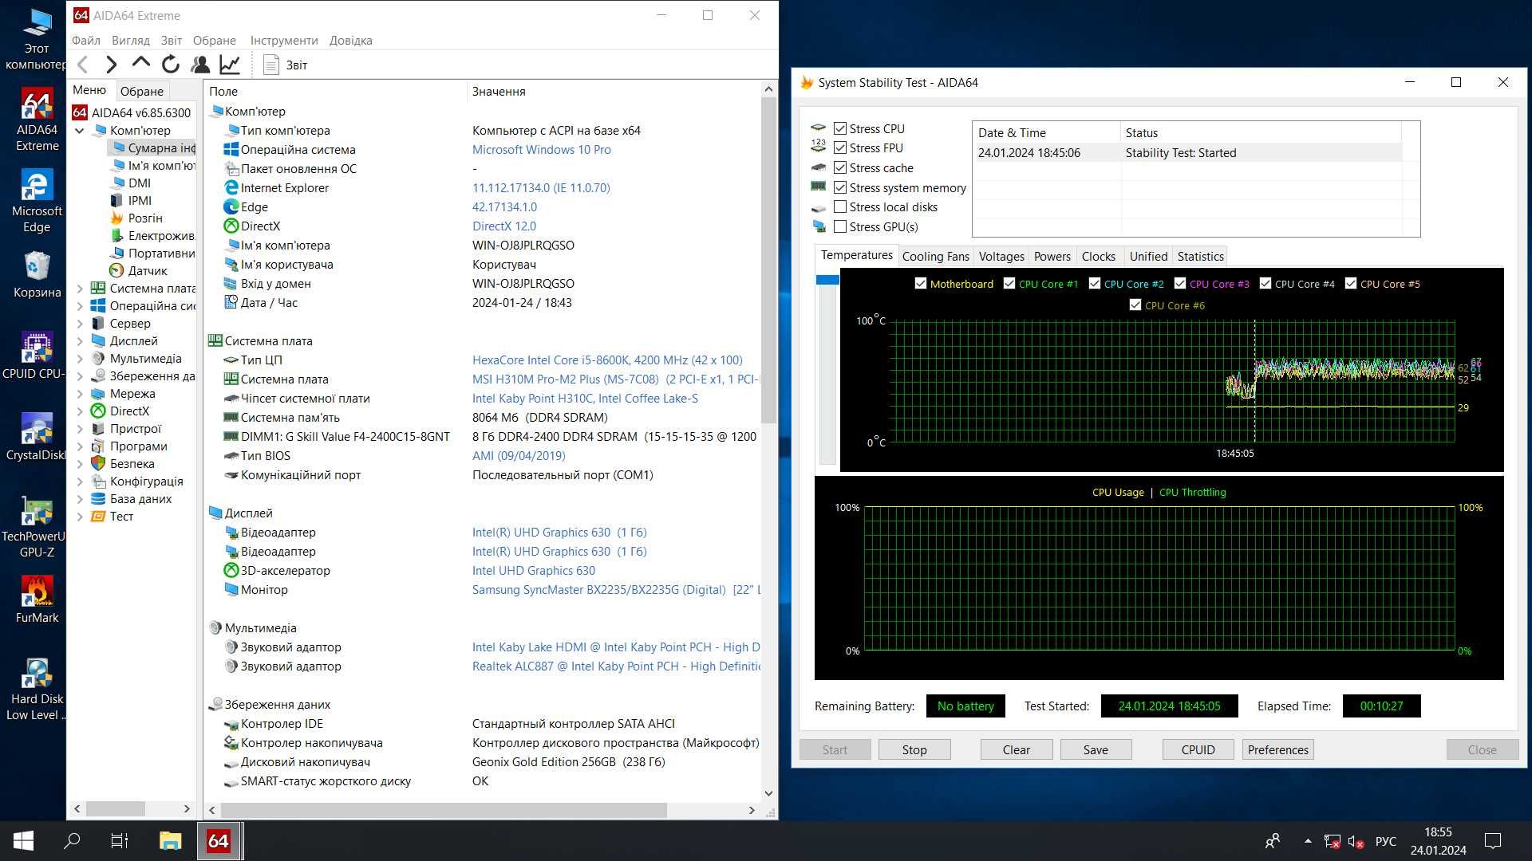The width and height of the screenshot is (1532, 861).
Task: Toggle the CPU Core #6 graph checkbox
Action: tap(1135, 305)
